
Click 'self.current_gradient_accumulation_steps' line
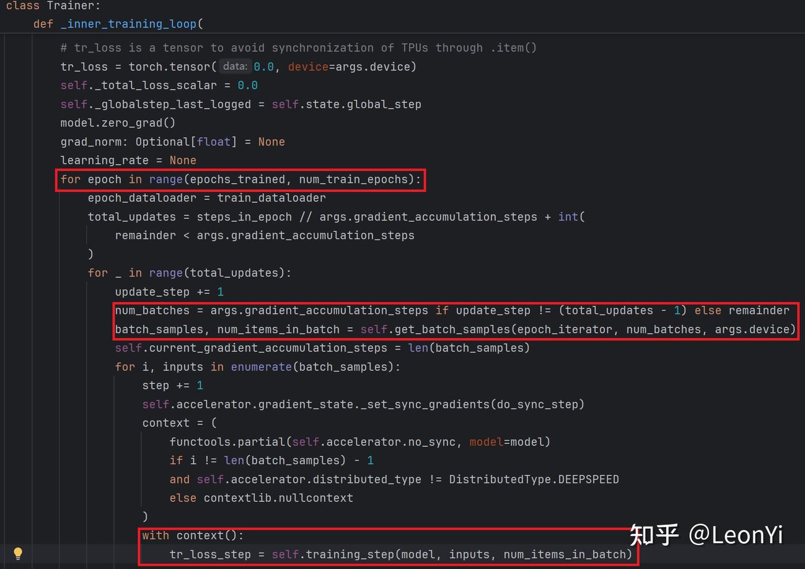pos(323,348)
